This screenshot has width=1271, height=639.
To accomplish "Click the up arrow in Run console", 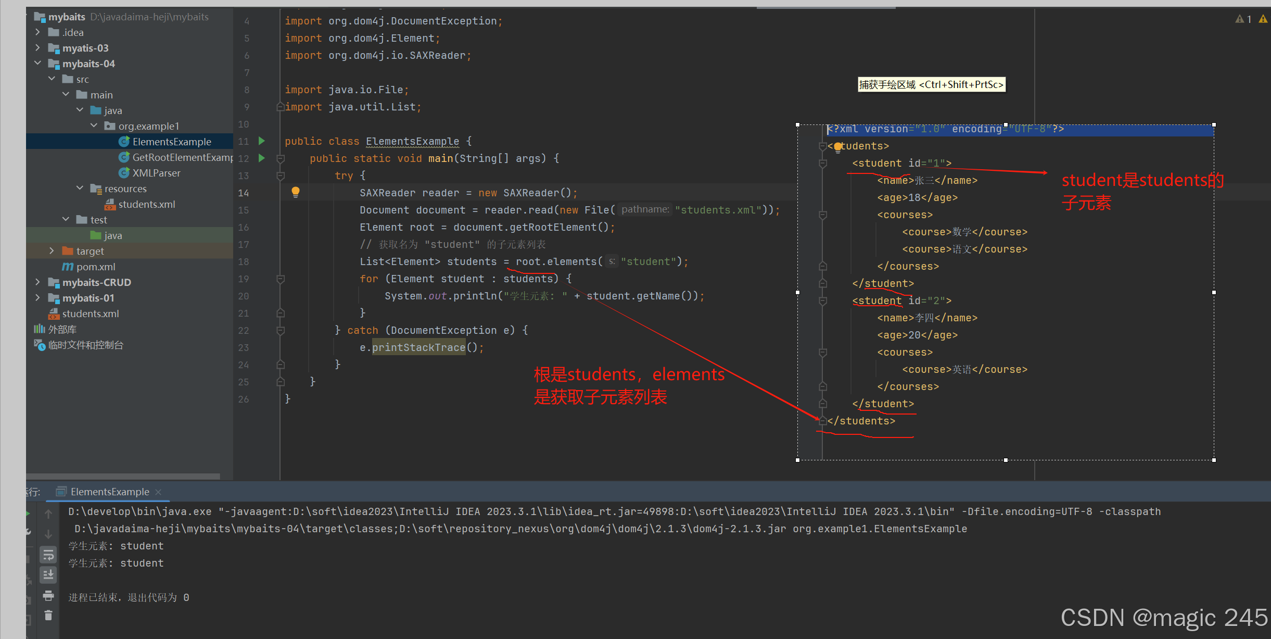I will (48, 514).
